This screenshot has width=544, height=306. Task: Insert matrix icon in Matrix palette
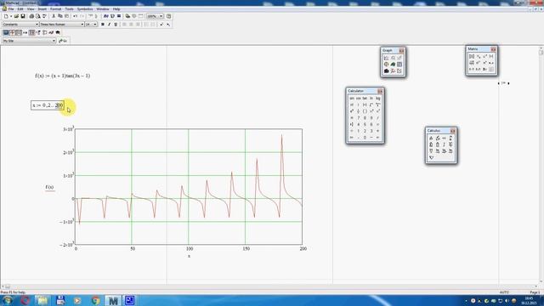tap(472, 57)
